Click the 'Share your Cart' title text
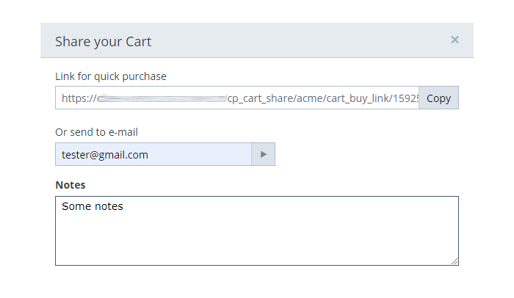Screen dimensions: 514x298 tap(103, 42)
